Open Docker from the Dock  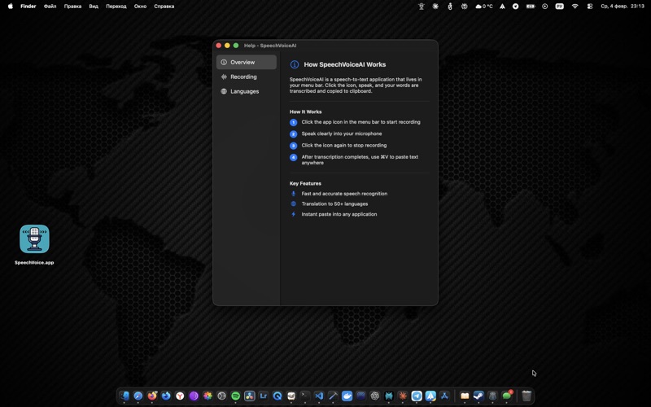[x=347, y=396]
